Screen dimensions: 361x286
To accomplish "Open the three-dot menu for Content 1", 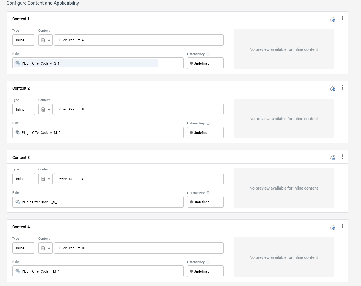I will pos(343,18).
